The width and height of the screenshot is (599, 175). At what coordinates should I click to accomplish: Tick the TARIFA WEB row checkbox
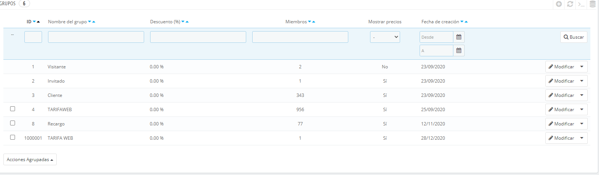coord(12,137)
